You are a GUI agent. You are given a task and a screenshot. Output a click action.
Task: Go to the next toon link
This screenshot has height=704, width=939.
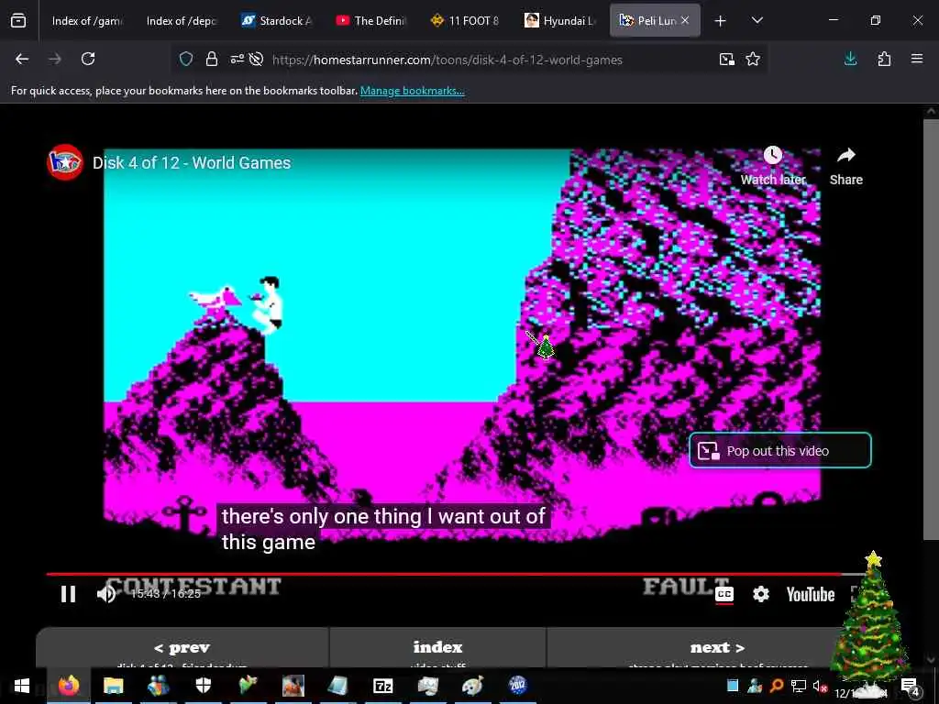pos(717,648)
